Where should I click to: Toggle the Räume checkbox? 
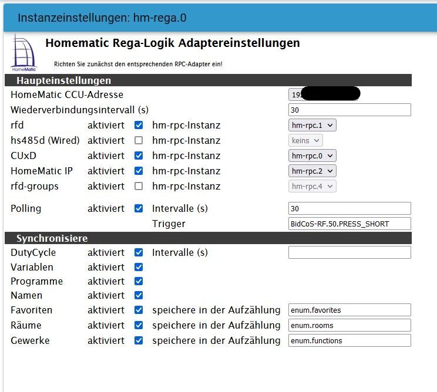coord(139,325)
